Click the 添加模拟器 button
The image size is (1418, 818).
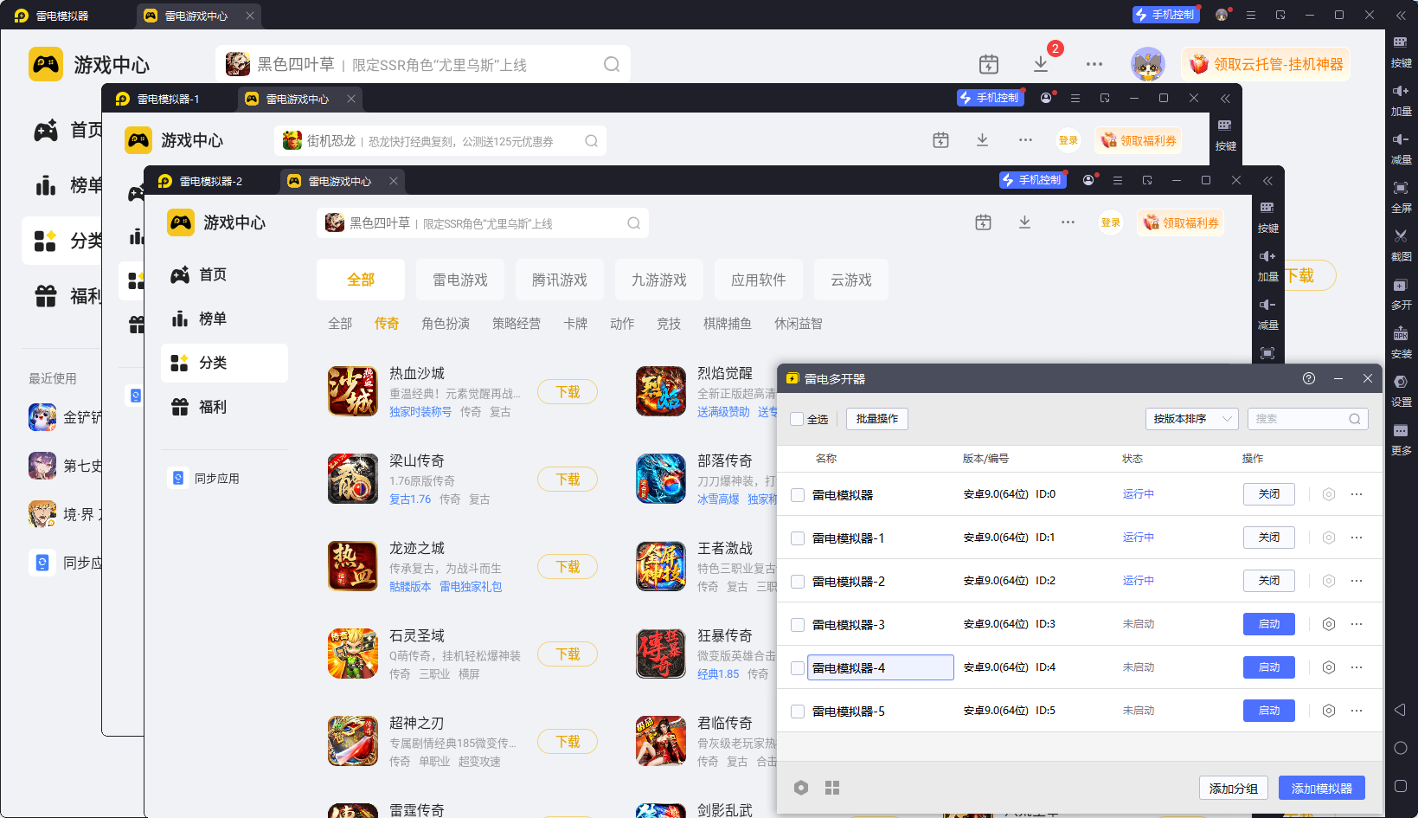pyautogui.click(x=1322, y=789)
